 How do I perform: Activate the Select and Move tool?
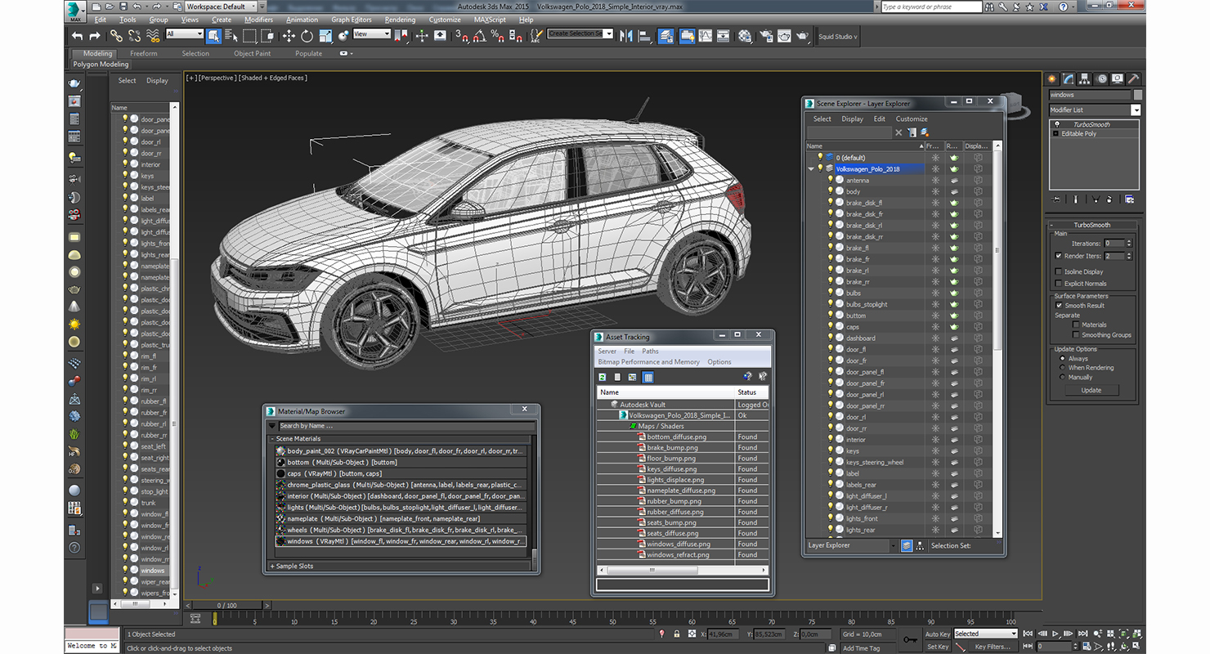click(x=289, y=36)
